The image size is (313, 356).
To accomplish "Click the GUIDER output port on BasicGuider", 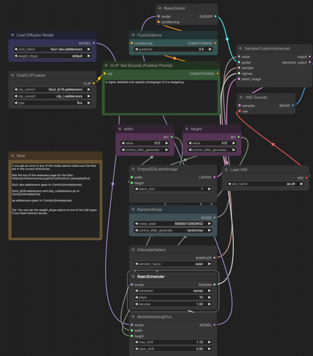I will [215, 16].
